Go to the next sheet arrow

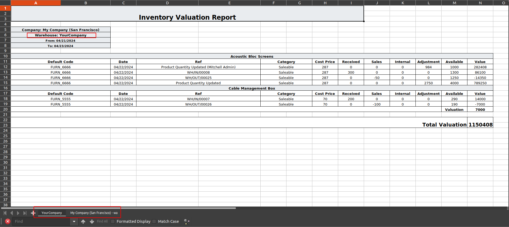[x=18, y=213]
